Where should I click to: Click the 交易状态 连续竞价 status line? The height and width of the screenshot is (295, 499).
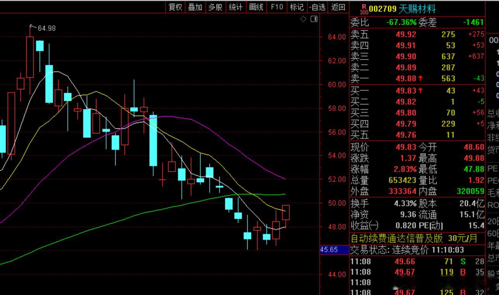pyautogui.click(x=407, y=250)
